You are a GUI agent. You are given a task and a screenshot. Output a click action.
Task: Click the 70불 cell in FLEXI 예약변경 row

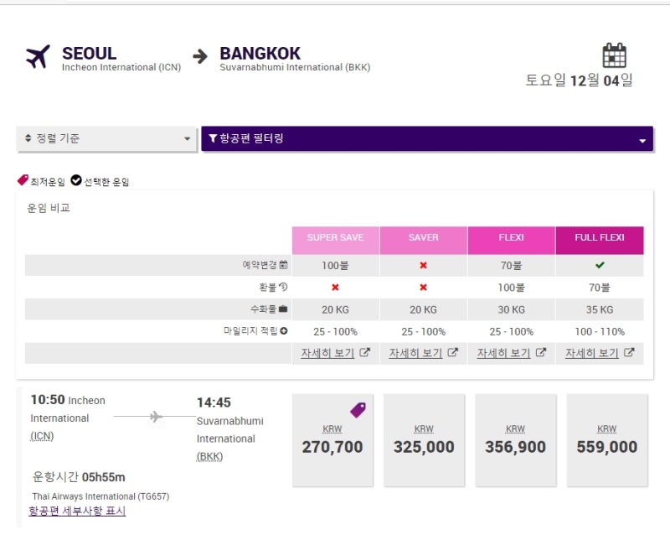click(512, 265)
